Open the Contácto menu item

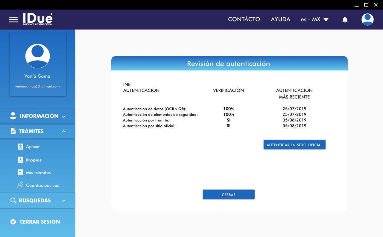pos(244,19)
